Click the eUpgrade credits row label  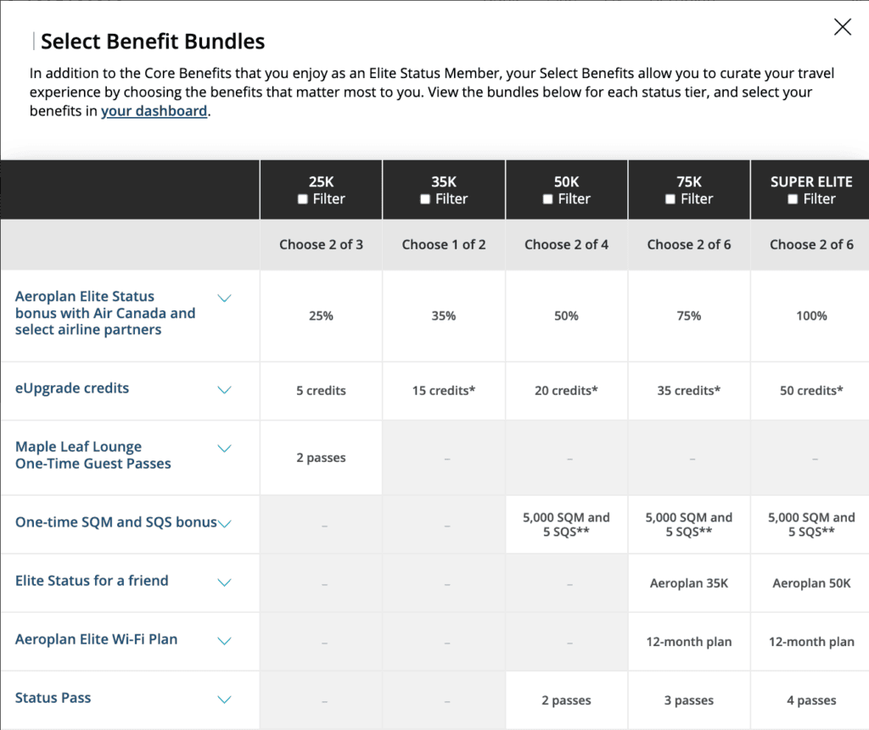pyautogui.click(x=72, y=388)
